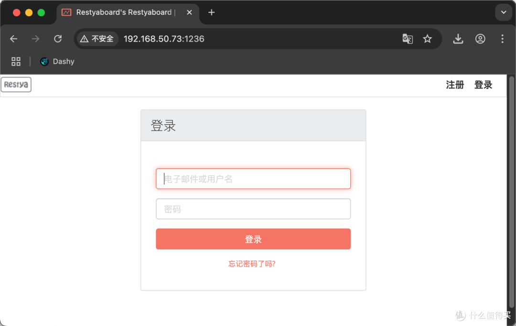The image size is (516, 326).
Task: Submit with the red 登录 button
Action: click(x=253, y=239)
